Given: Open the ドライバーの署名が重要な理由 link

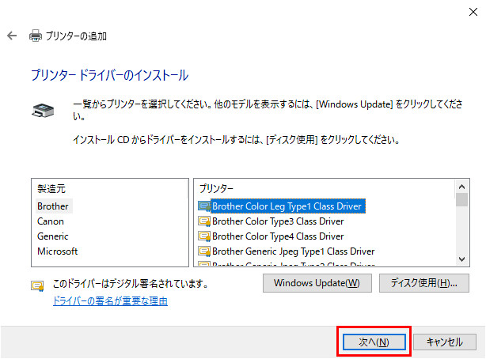Looking at the screenshot, I should [x=110, y=301].
